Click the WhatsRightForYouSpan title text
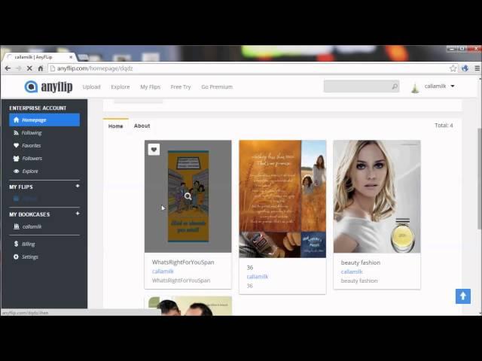The height and width of the screenshot is (361, 482). point(183,262)
